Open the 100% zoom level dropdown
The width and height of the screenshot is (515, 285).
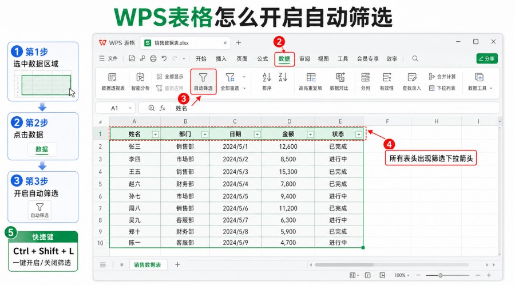(x=402, y=275)
